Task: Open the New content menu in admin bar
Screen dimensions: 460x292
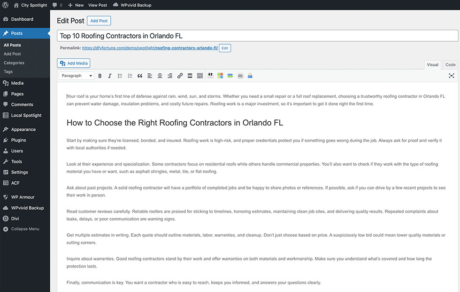Action: [76, 5]
